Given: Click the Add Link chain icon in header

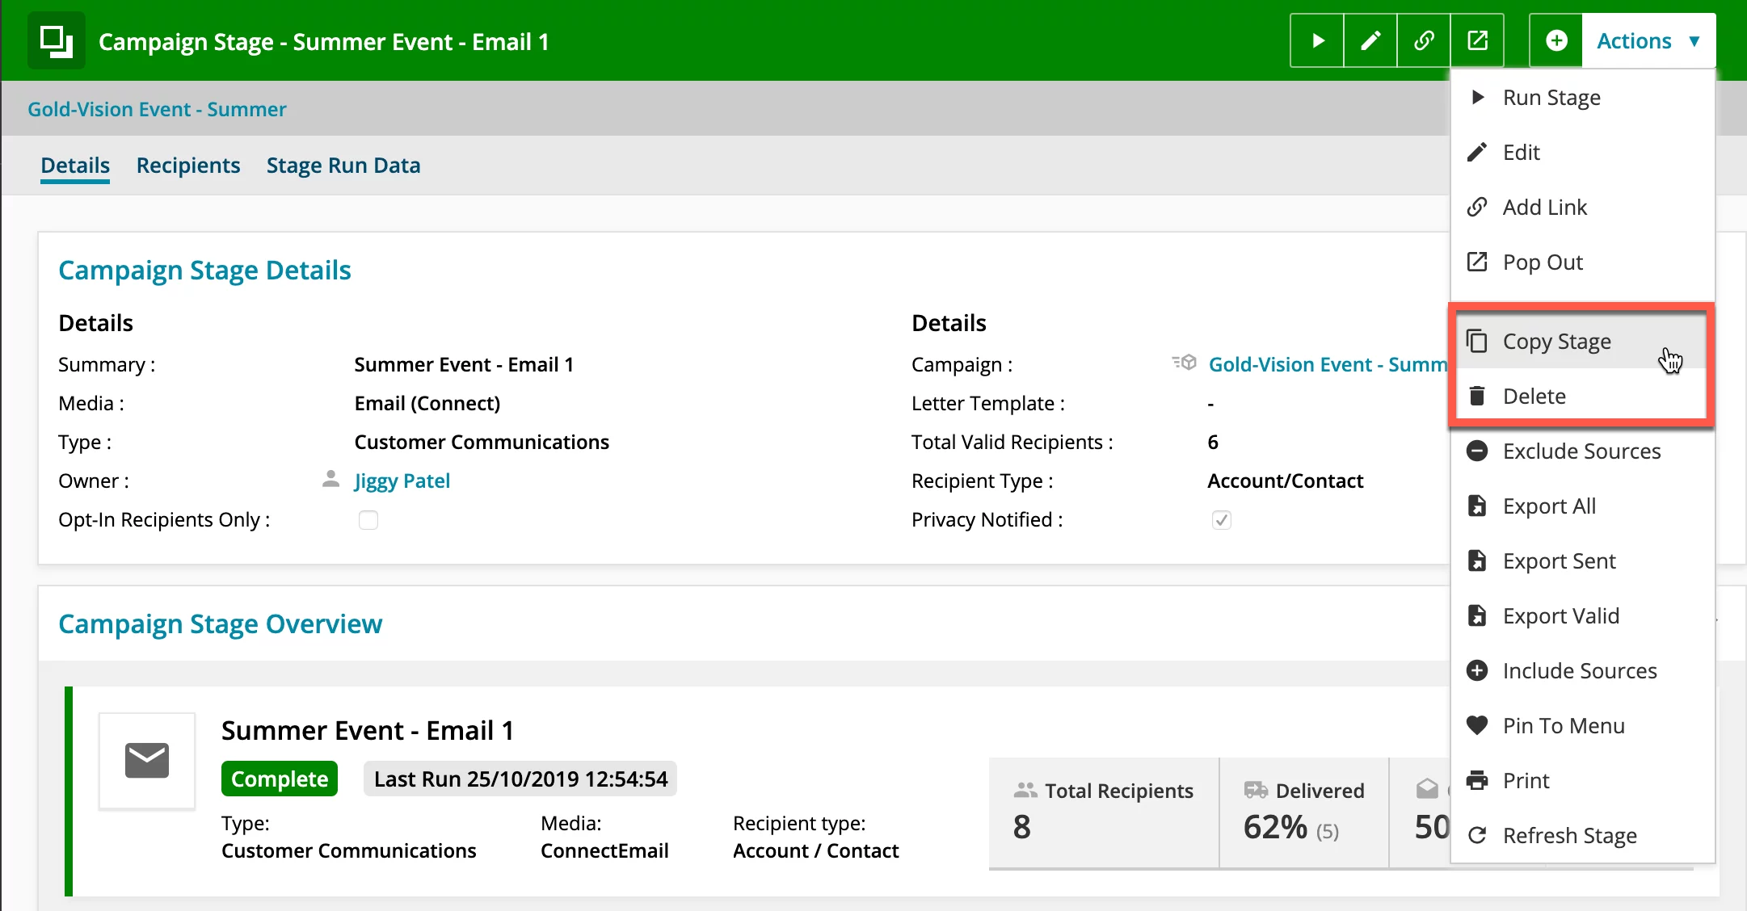Looking at the screenshot, I should tap(1424, 40).
